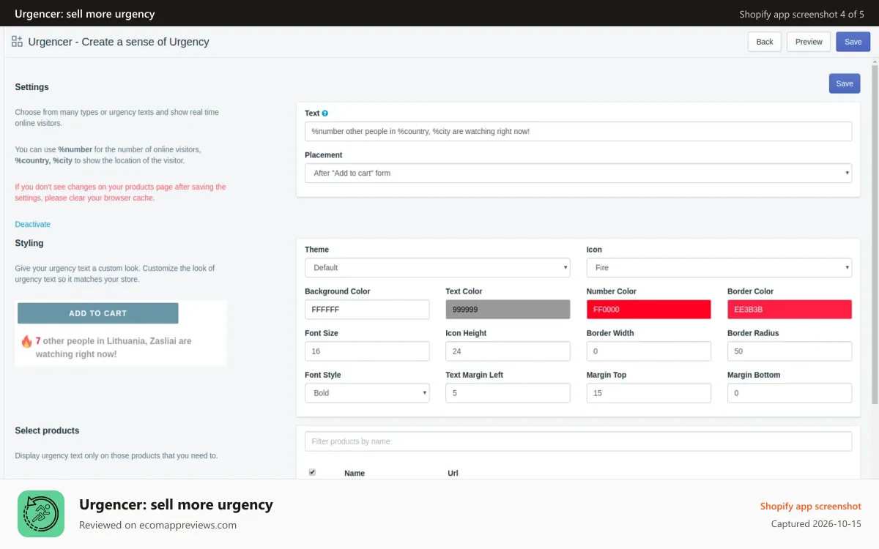879x549 pixels.
Task: Click the Back button
Action: (765, 42)
